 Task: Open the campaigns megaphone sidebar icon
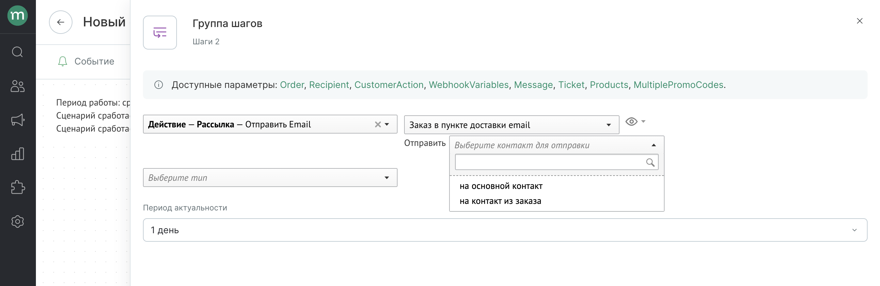(17, 120)
